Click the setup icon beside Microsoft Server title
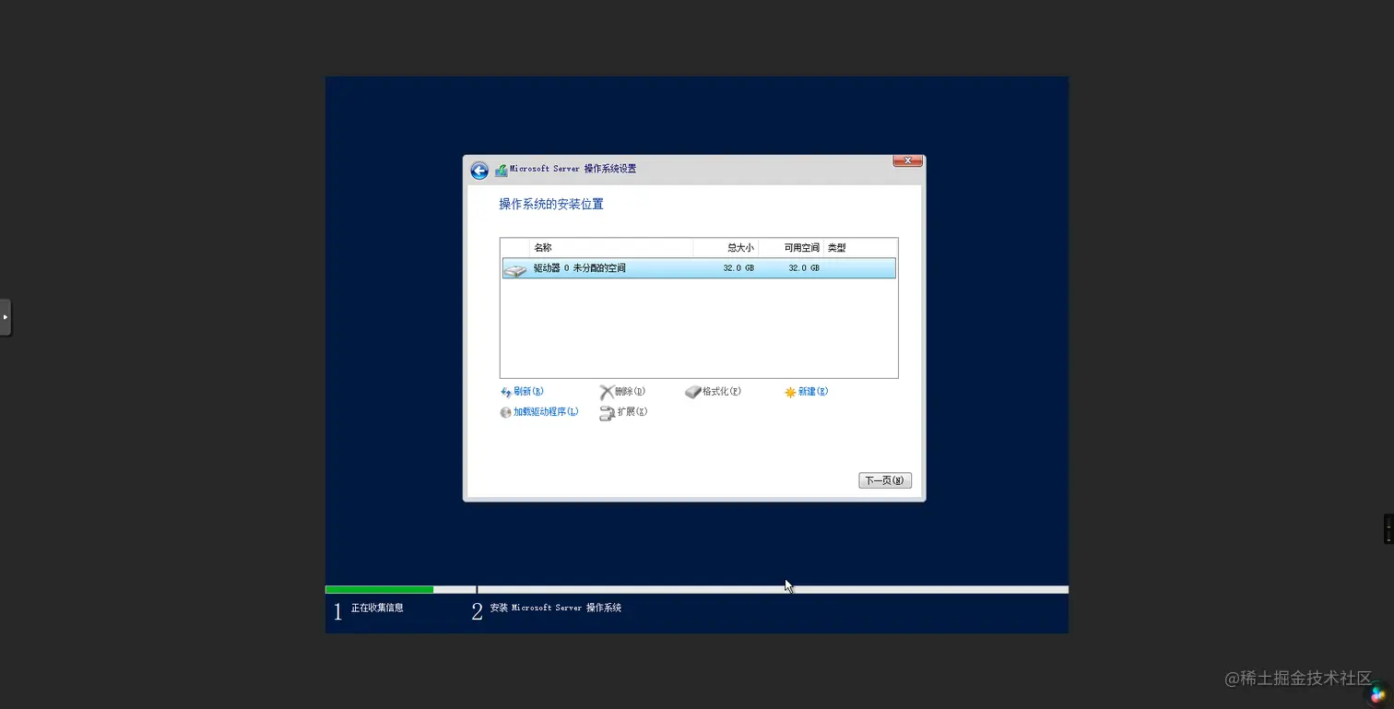Image resolution: width=1394 pixels, height=709 pixels. pos(502,171)
